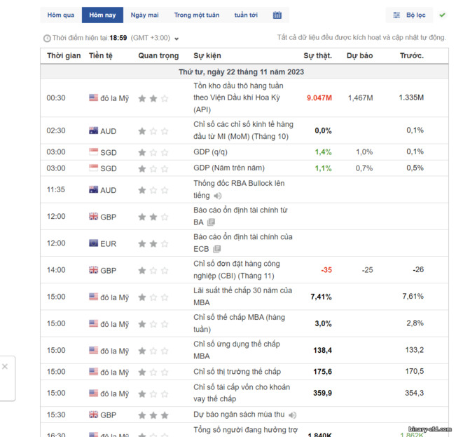Click the clock icon beside current time
The height and width of the screenshot is (437, 456).
(47, 38)
